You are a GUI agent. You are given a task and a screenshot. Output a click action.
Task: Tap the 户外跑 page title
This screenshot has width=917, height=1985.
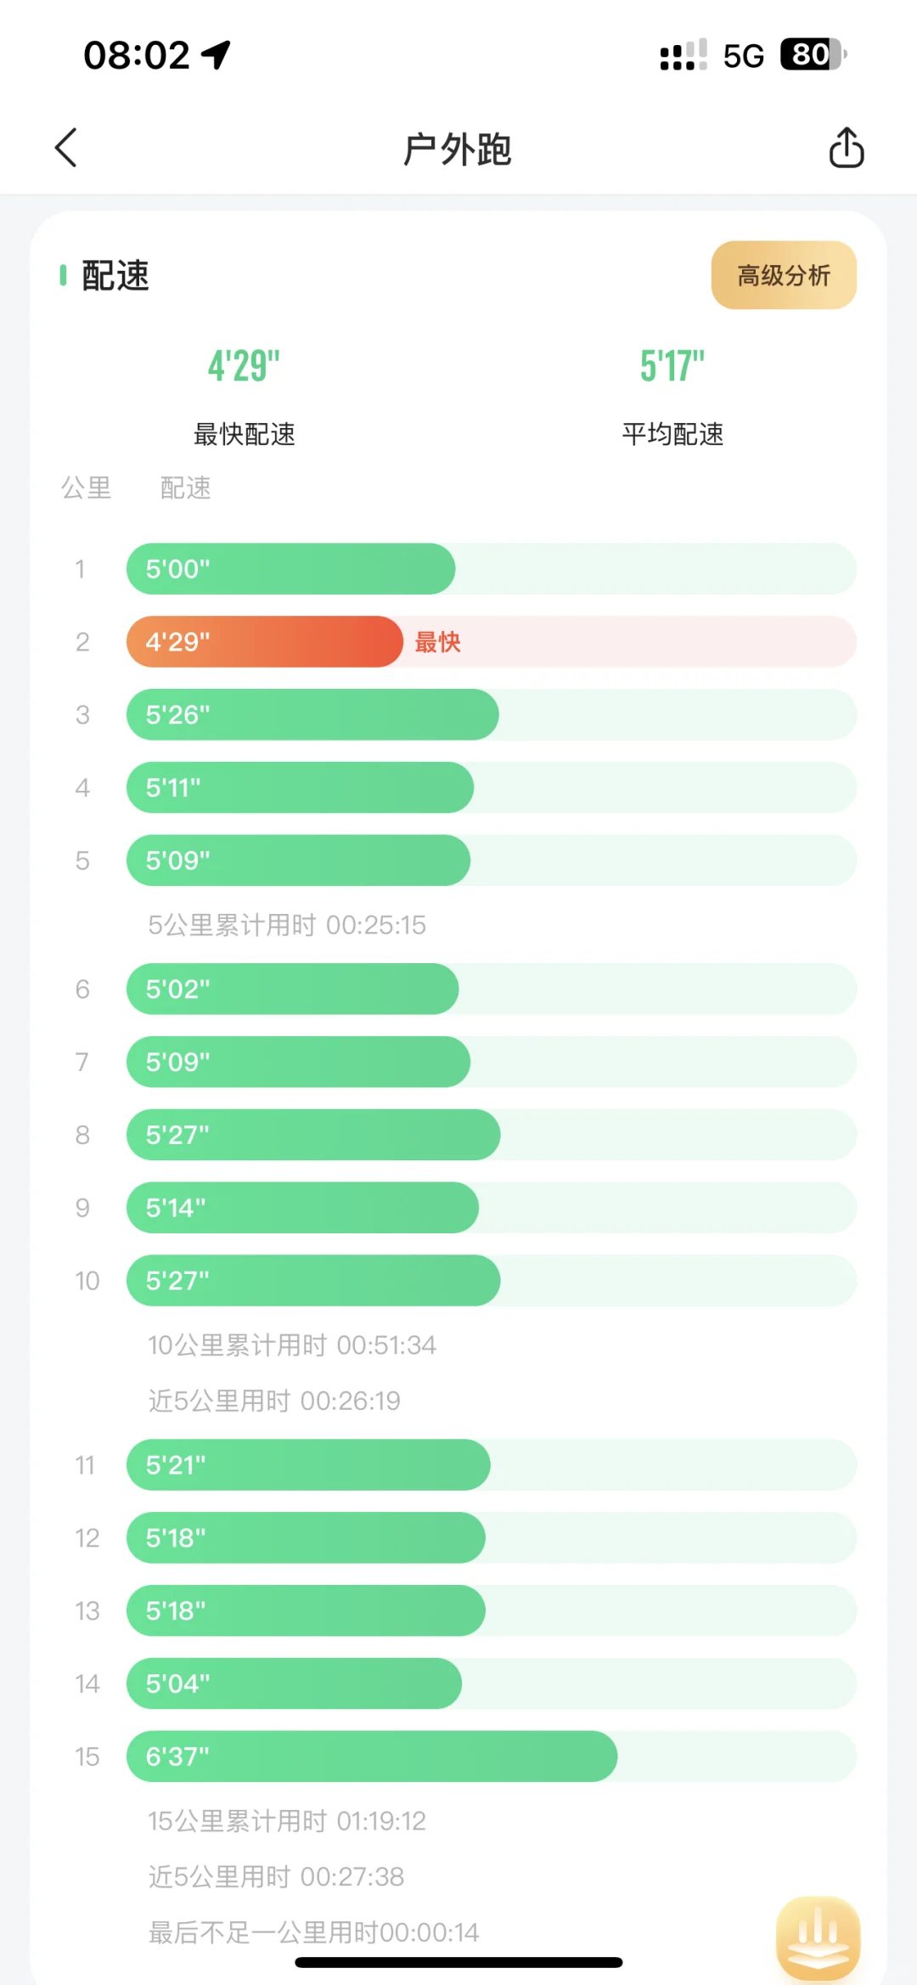(458, 149)
